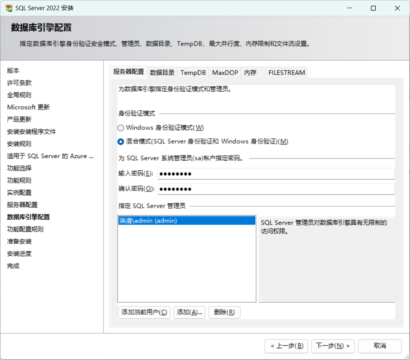
Task: Select the Windows 身份验证模式 radio button
Action: tap(121, 127)
